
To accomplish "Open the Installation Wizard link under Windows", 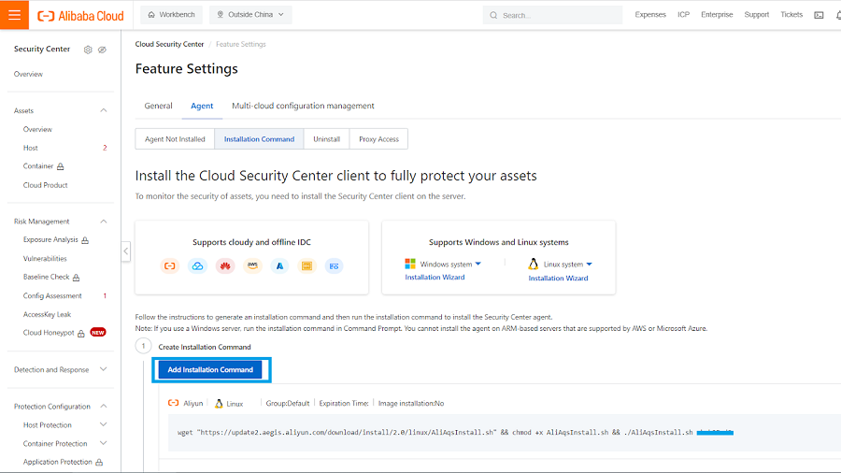I will coord(435,278).
